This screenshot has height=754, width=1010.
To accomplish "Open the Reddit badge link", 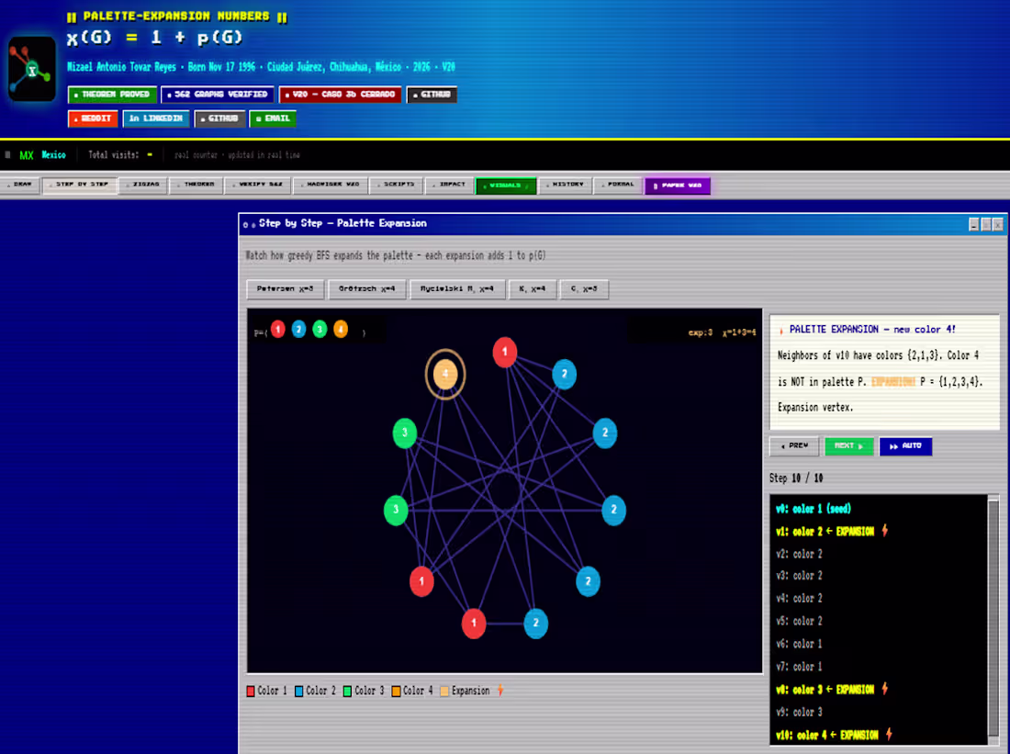I will coord(93,118).
